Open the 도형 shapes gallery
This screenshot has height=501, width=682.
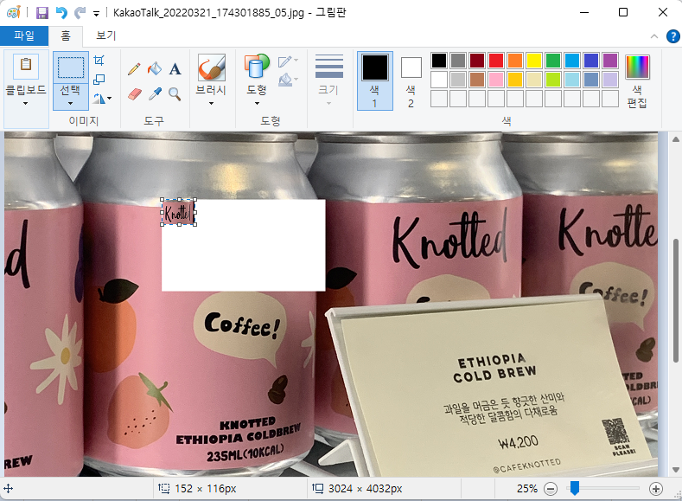(257, 67)
